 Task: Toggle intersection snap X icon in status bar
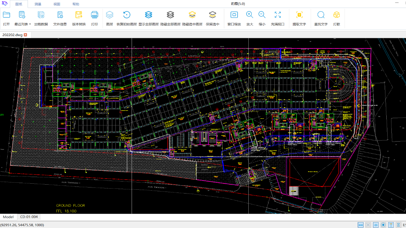point(368,225)
